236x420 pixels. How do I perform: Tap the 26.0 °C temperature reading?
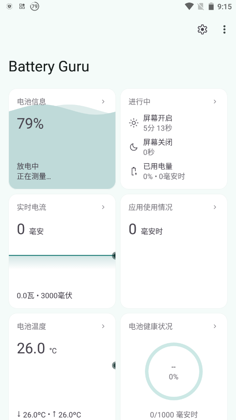tap(37, 348)
